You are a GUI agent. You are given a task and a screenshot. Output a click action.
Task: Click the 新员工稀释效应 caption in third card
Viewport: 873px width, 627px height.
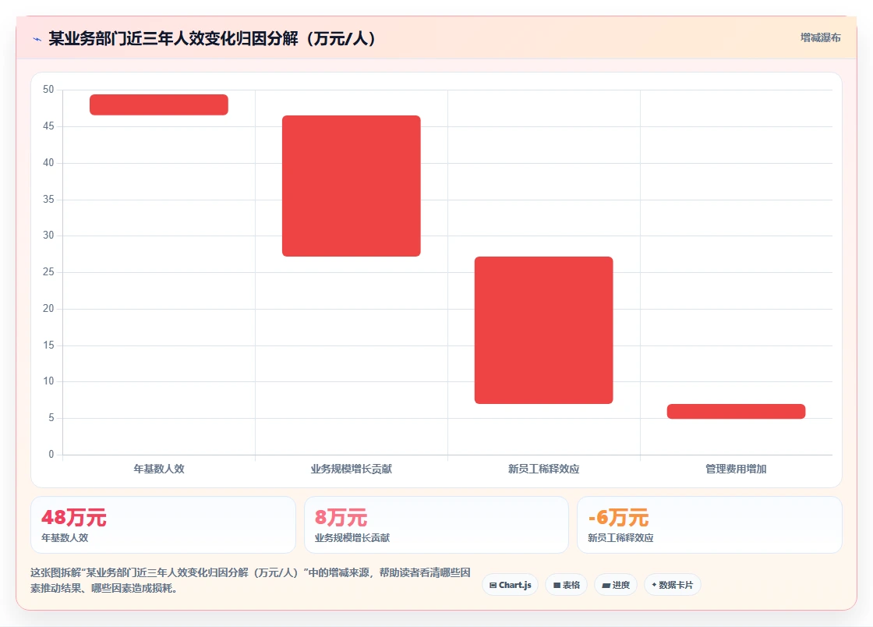(620, 538)
